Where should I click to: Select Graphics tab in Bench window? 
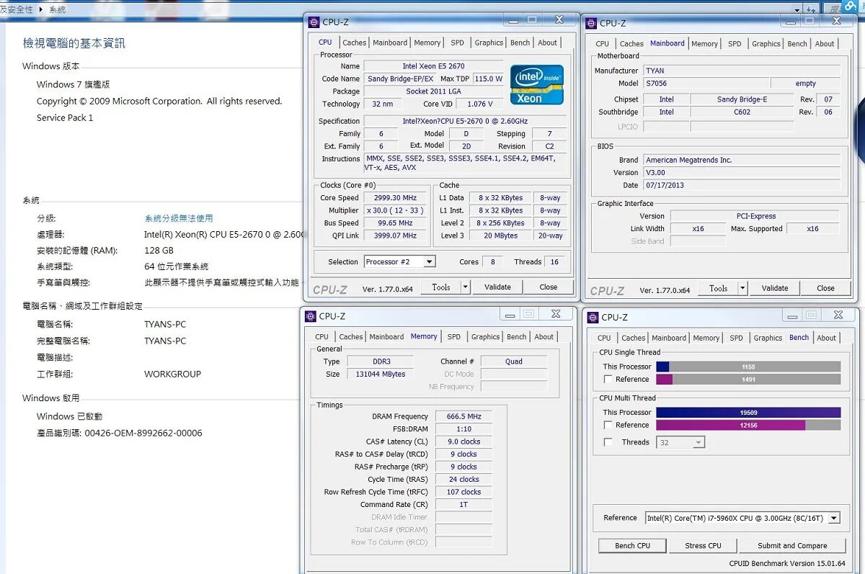[x=768, y=338]
